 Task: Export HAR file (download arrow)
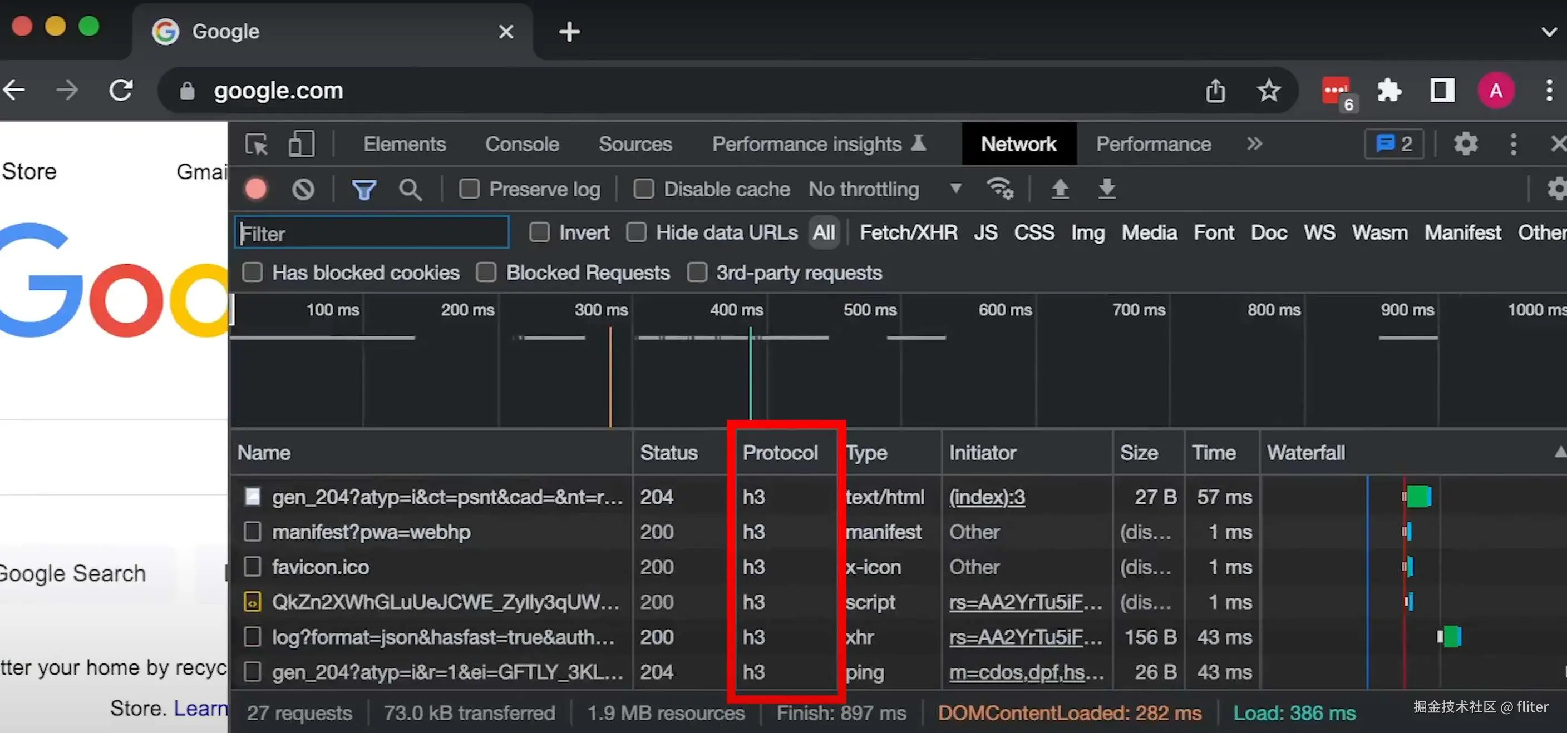click(x=1106, y=189)
